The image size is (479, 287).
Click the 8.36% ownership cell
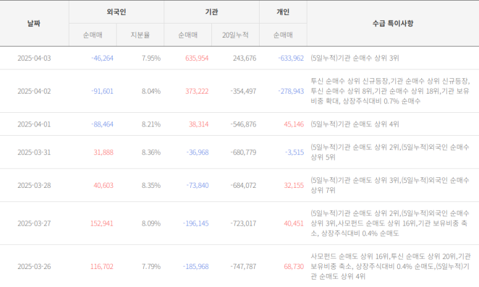pyautogui.click(x=151, y=152)
